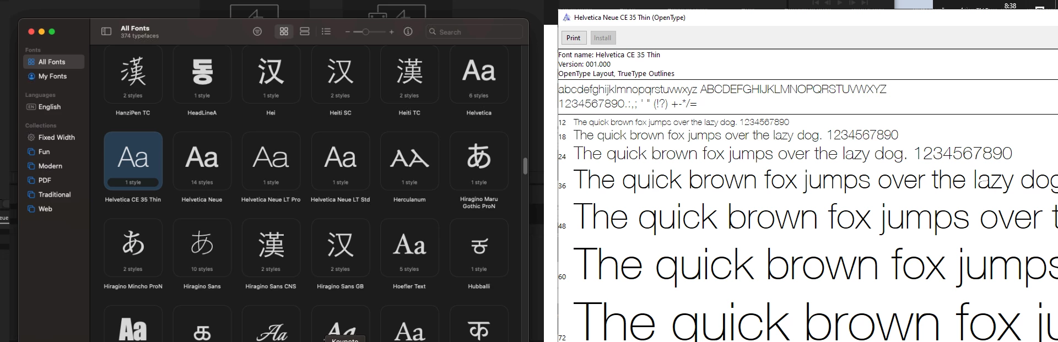Open the Web collection
Screen dimensions: 1058x342
click(x=53, y=209)
